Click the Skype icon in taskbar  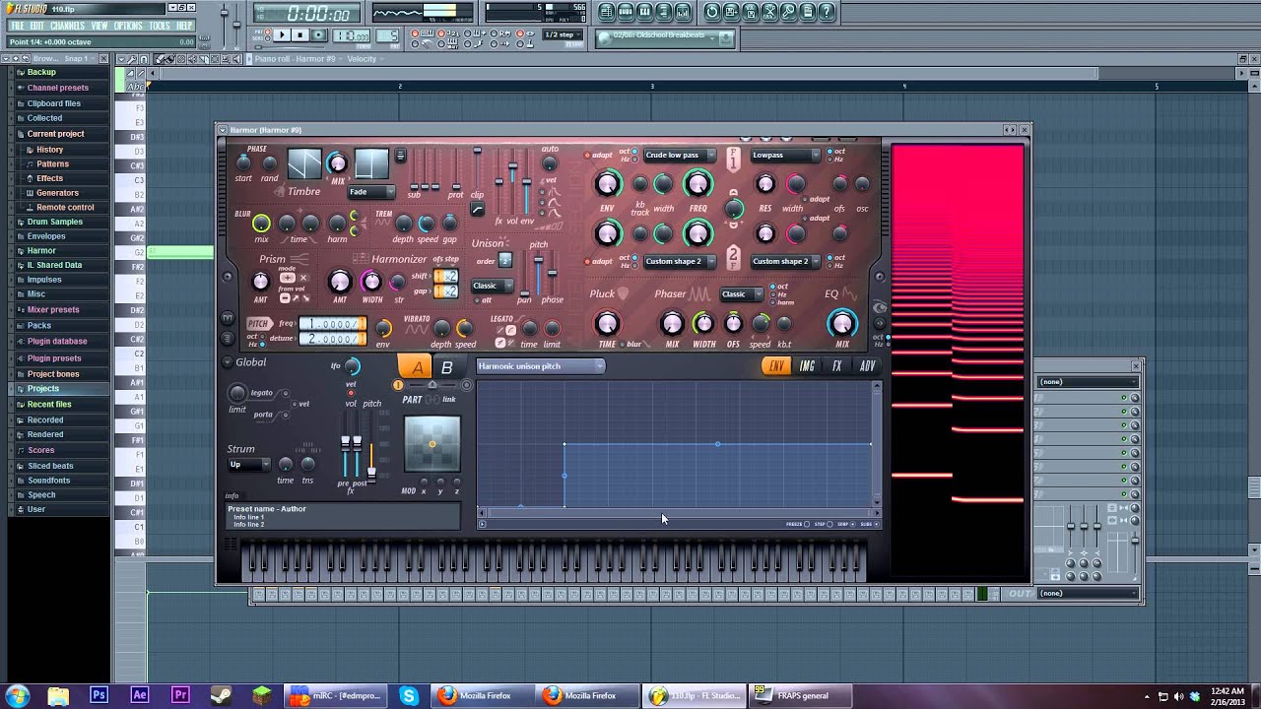(x=408, y=695)
